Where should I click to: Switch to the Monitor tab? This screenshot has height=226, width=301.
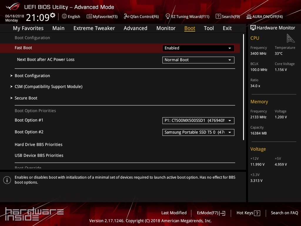click(166, 28)
